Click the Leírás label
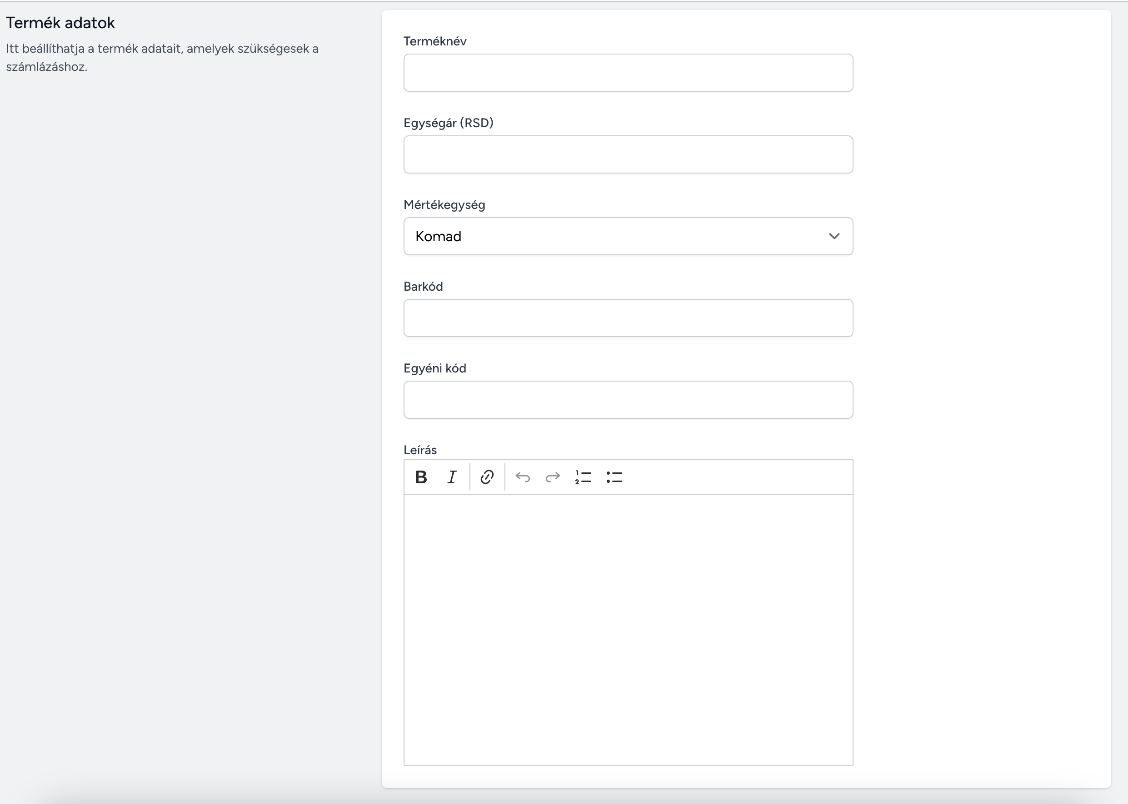The width and height of the screenshot is (1128, 804). (420, 450)
